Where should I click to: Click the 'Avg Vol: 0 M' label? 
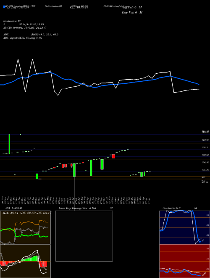(x=132, y=8)
